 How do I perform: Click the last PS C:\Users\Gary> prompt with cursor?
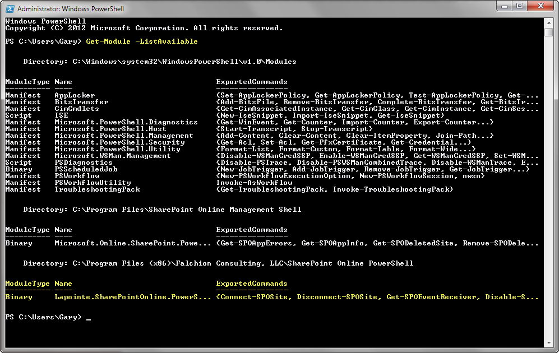[48, 317]
